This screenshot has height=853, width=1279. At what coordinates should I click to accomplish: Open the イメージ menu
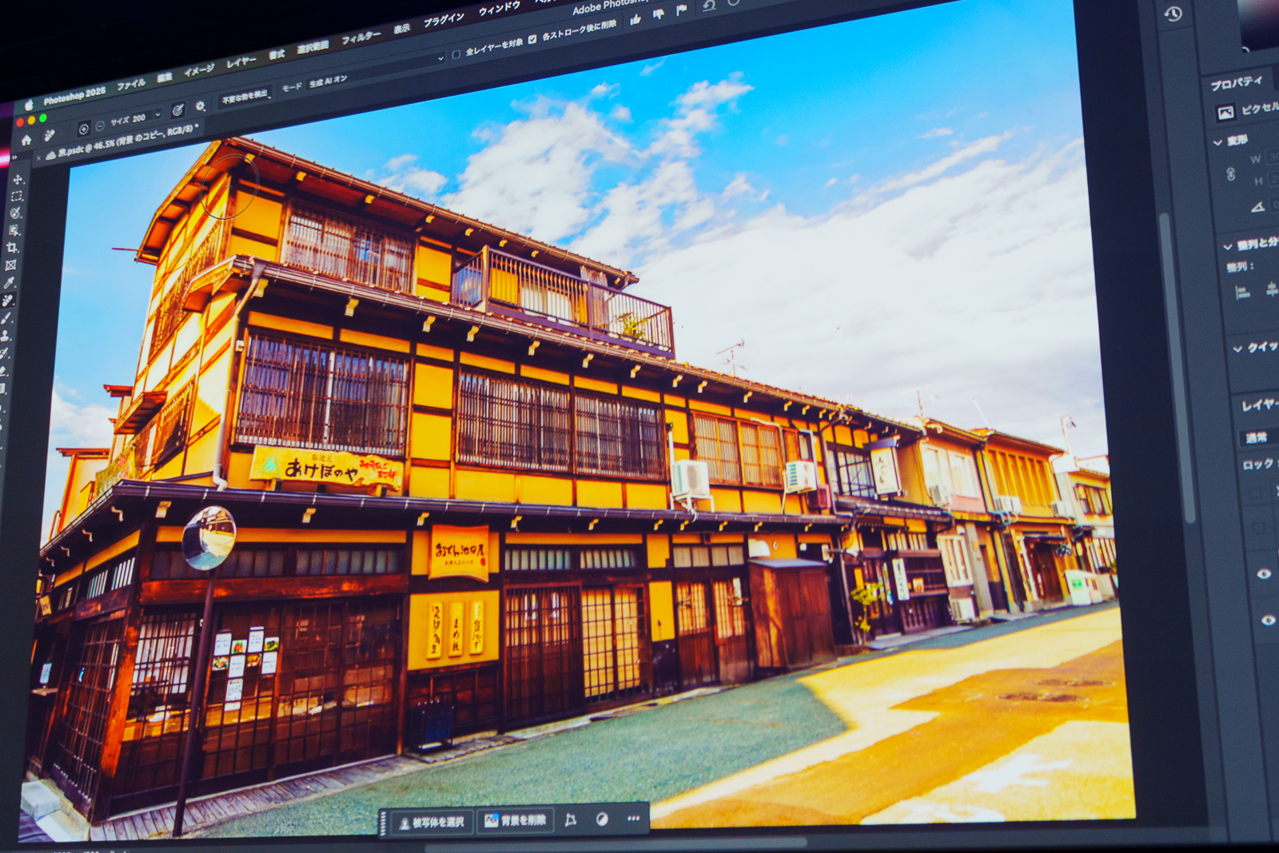(199, 70)
